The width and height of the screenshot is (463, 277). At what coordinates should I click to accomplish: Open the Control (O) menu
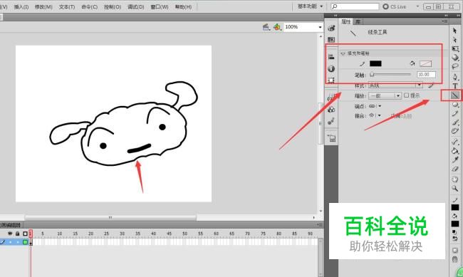pyautogui.click(x=113, y=6)
